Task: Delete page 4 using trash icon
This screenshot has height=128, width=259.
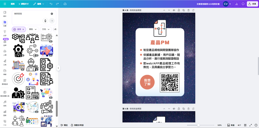Action: pos(188,10)
